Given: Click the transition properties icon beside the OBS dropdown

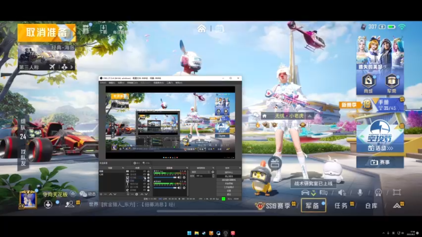Looking at the screenshot, I should pos(213,172).
